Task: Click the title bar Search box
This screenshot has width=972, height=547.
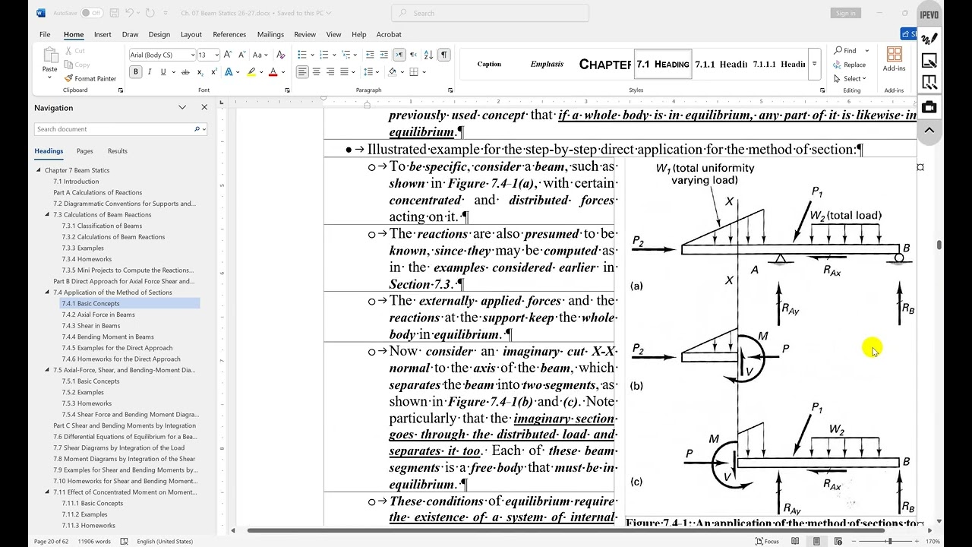Action: [x=490, y=13]
